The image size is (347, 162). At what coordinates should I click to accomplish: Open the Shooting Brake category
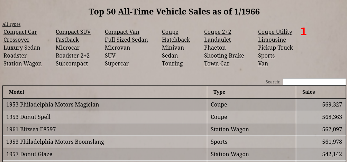point(224,56)
